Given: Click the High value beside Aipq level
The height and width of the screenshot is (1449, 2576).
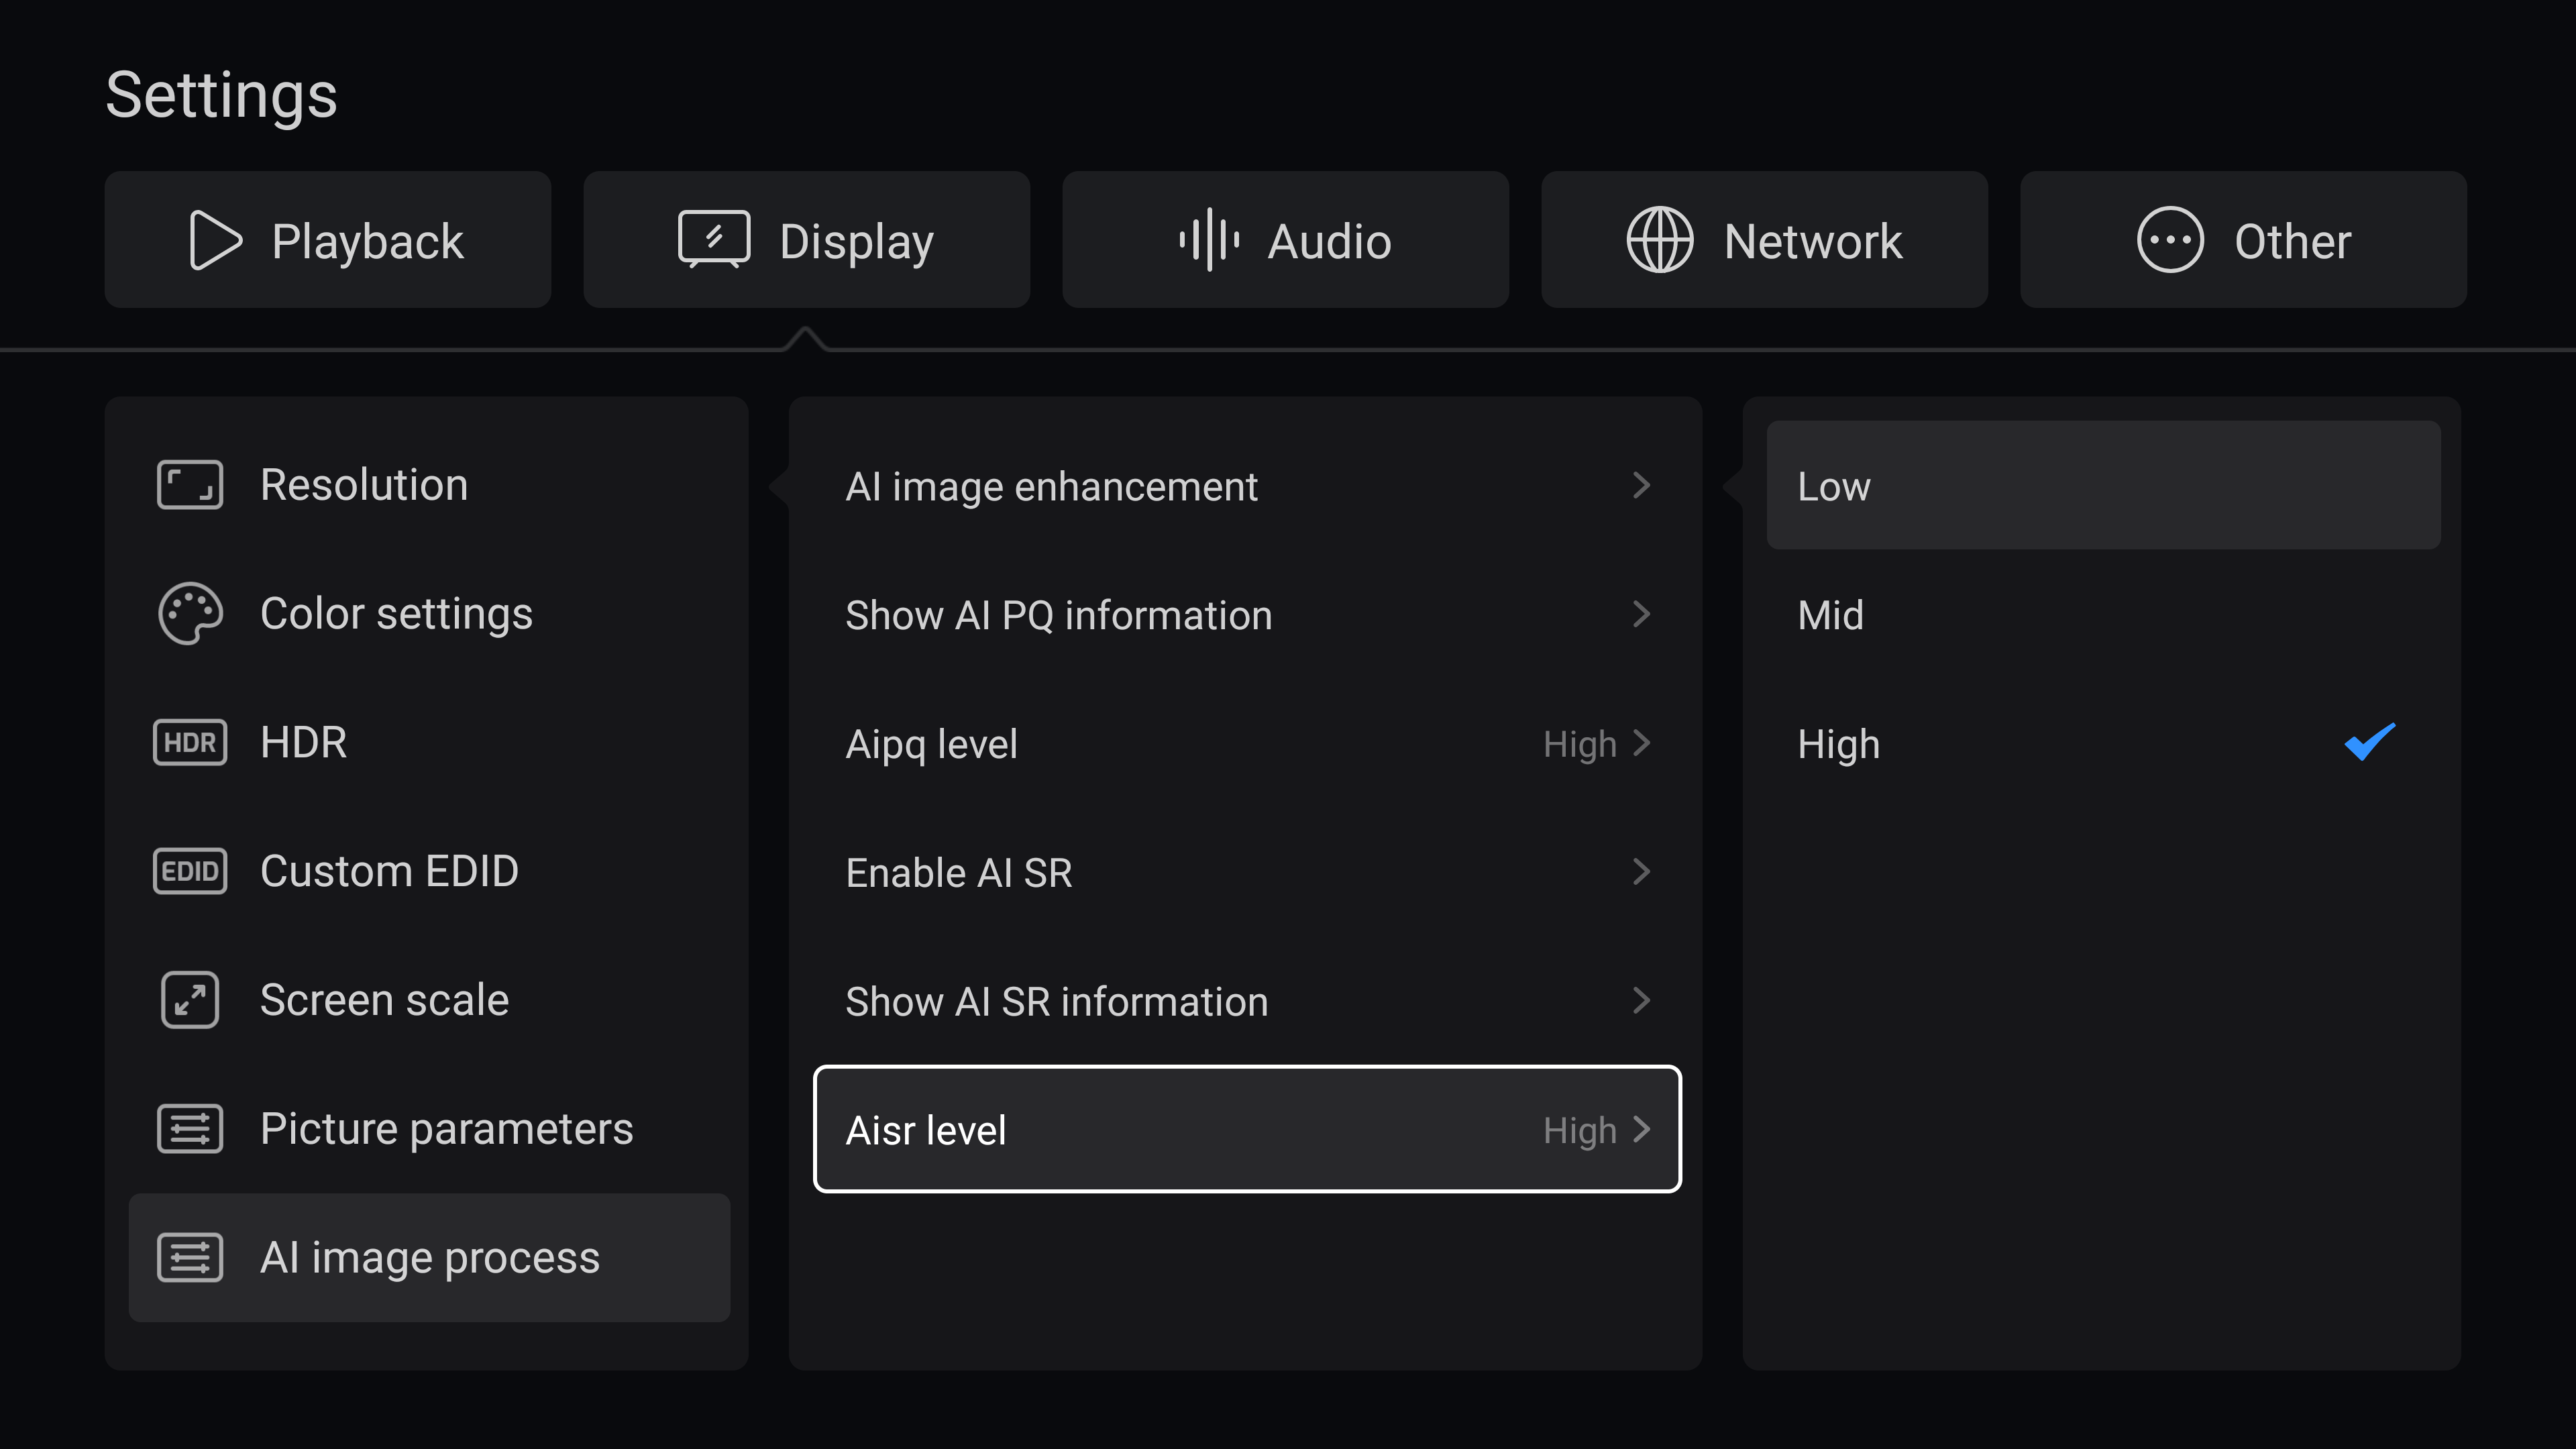Looking at the screenshot, I should click(x=1579, y=744).
